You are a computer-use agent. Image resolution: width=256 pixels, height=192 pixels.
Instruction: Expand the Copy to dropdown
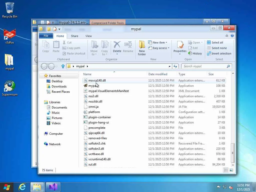(x=104, y=53)
